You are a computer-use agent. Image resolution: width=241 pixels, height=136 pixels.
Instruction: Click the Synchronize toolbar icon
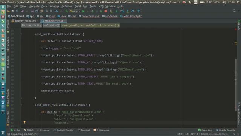tap(17, 11)
